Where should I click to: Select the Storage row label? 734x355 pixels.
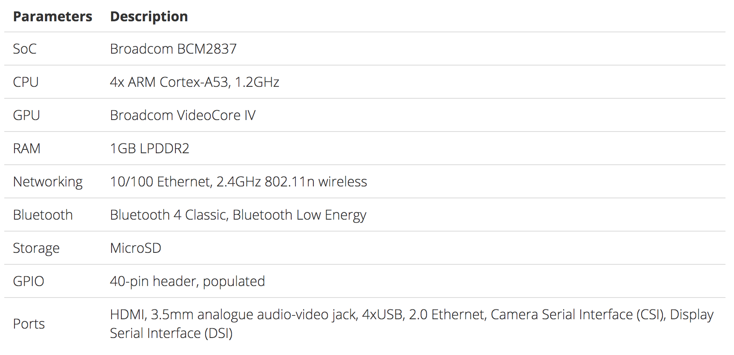36,248
